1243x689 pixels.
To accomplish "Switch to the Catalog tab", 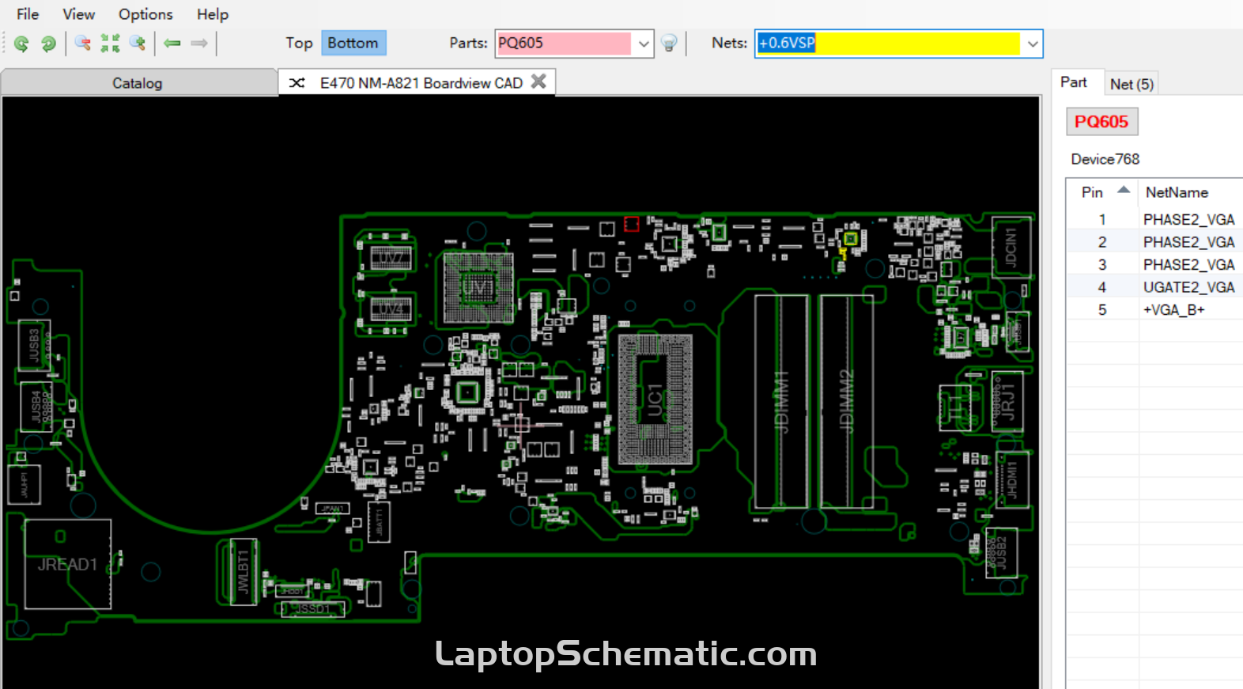I will pos(138,83).
